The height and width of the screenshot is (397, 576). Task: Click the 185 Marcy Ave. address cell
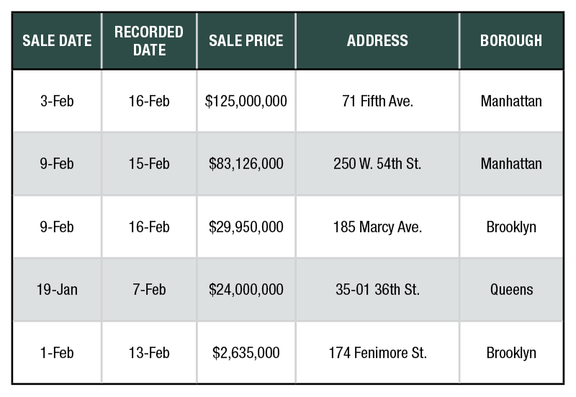click(x=377, y=227)
